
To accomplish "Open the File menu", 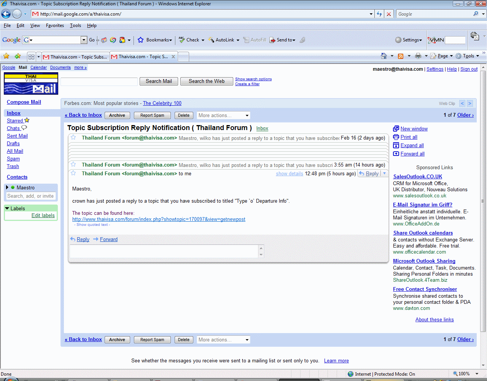I will pos(7,25).
